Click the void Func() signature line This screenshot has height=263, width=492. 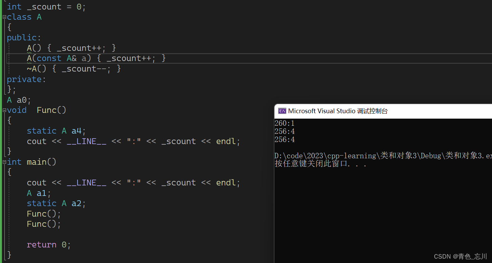pyautogui.click(x=37, y=110)
